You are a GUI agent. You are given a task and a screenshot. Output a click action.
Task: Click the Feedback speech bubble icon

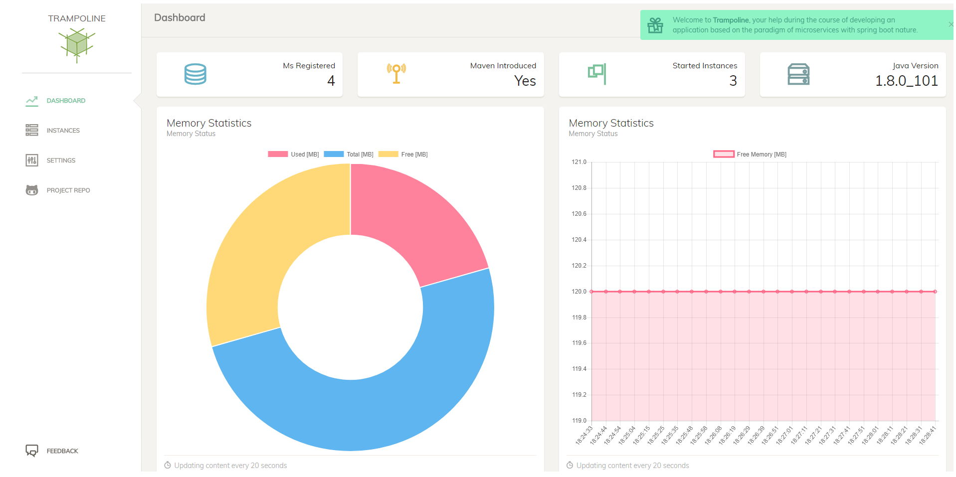click(32, 451)
